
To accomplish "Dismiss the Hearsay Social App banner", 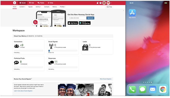I will pyautogui.click(x=123, y=10).
